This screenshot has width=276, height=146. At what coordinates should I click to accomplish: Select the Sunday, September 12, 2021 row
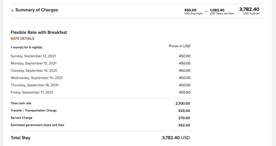[33, 56]
